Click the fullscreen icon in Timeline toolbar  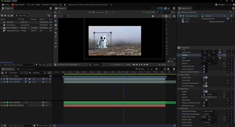click(165, 69)
